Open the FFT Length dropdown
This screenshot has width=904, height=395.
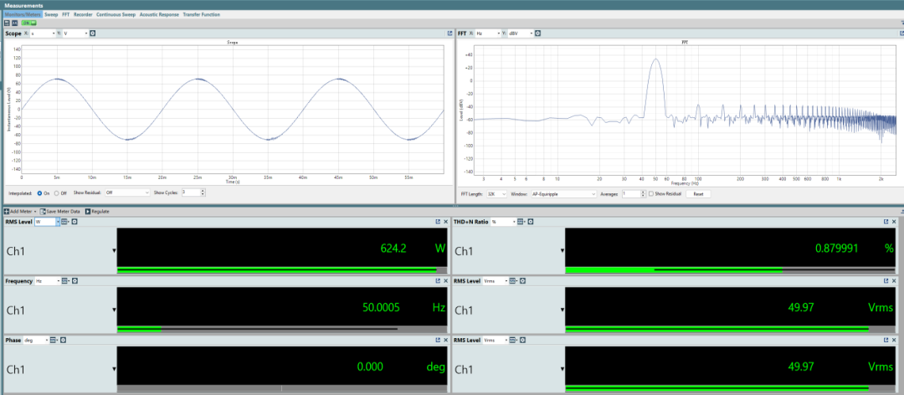tap(497, 194)
